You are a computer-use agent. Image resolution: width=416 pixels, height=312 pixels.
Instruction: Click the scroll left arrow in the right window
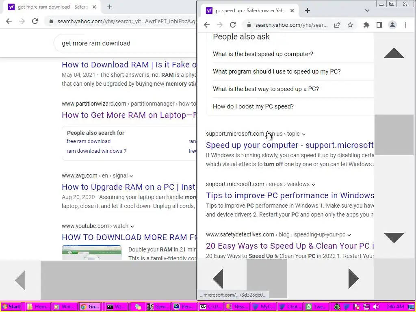click(218, 279)
